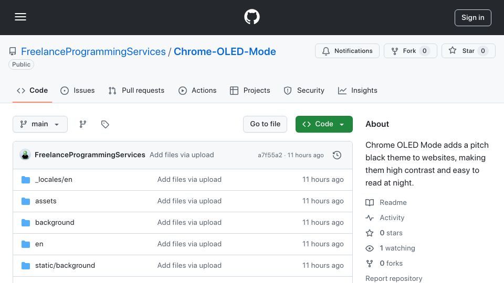The height and width of the screenshot is (283, 504).
Task: Click folder icon beside _locales/en
Action: point(26,180)
